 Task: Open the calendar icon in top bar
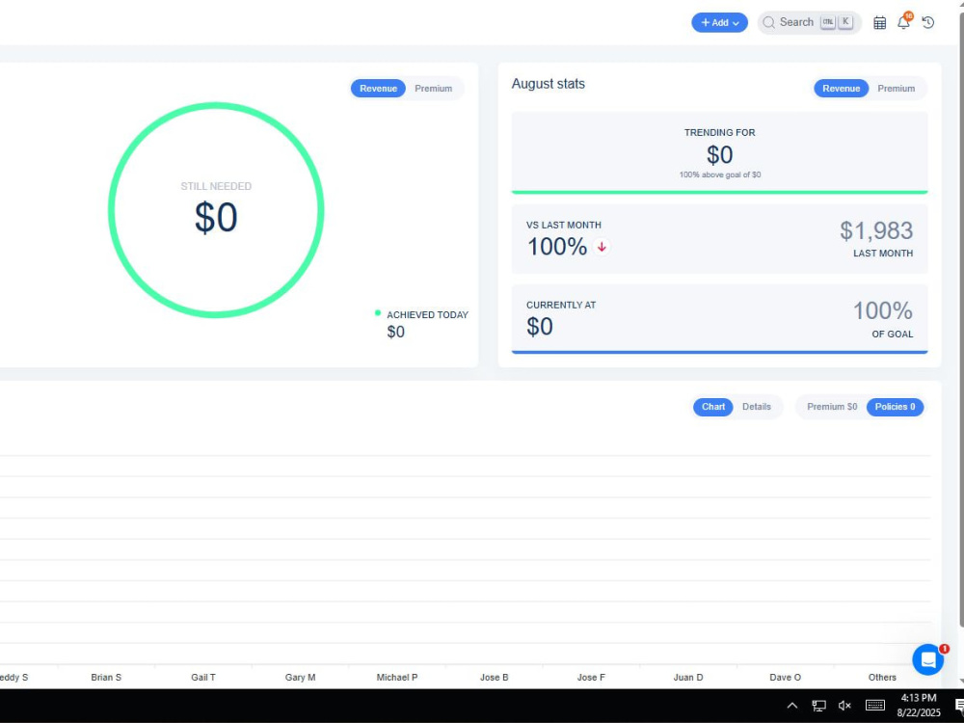pos(880,23)
